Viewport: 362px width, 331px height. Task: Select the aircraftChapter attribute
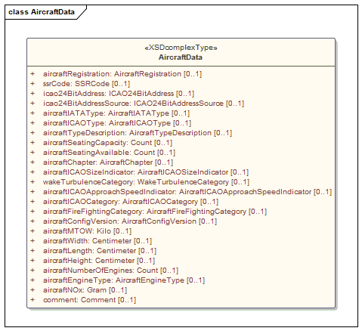tap(108, 162)
